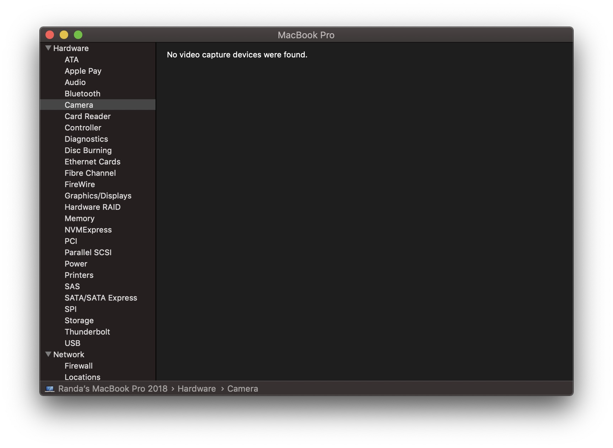The image size is (613, 448).
Task: Show FireWire details
Action: point(80,184)
